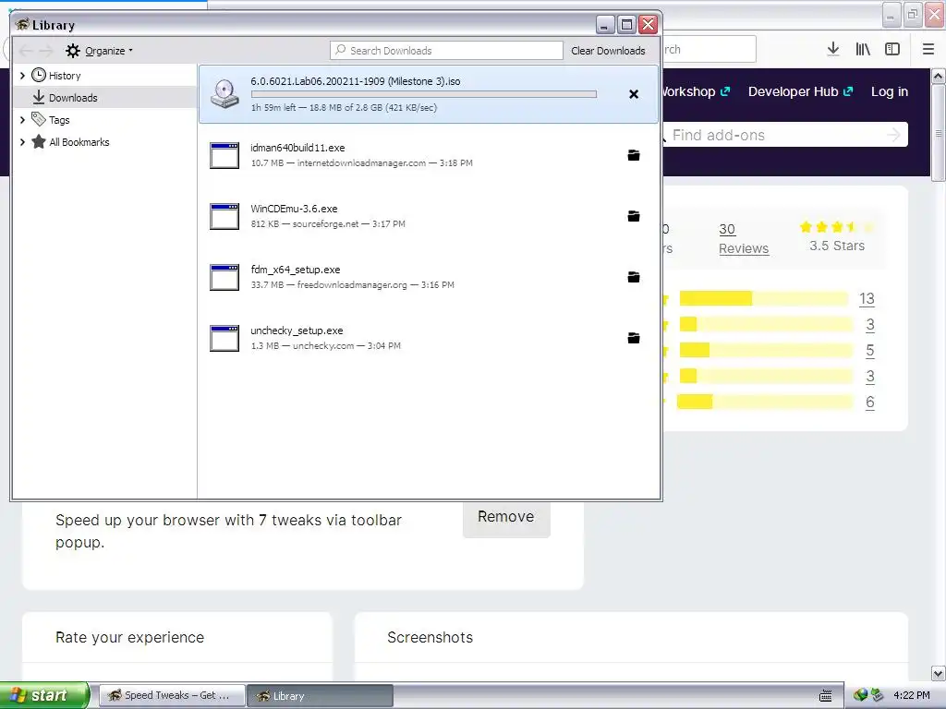Click the five-star rating bar

(764, 298)
